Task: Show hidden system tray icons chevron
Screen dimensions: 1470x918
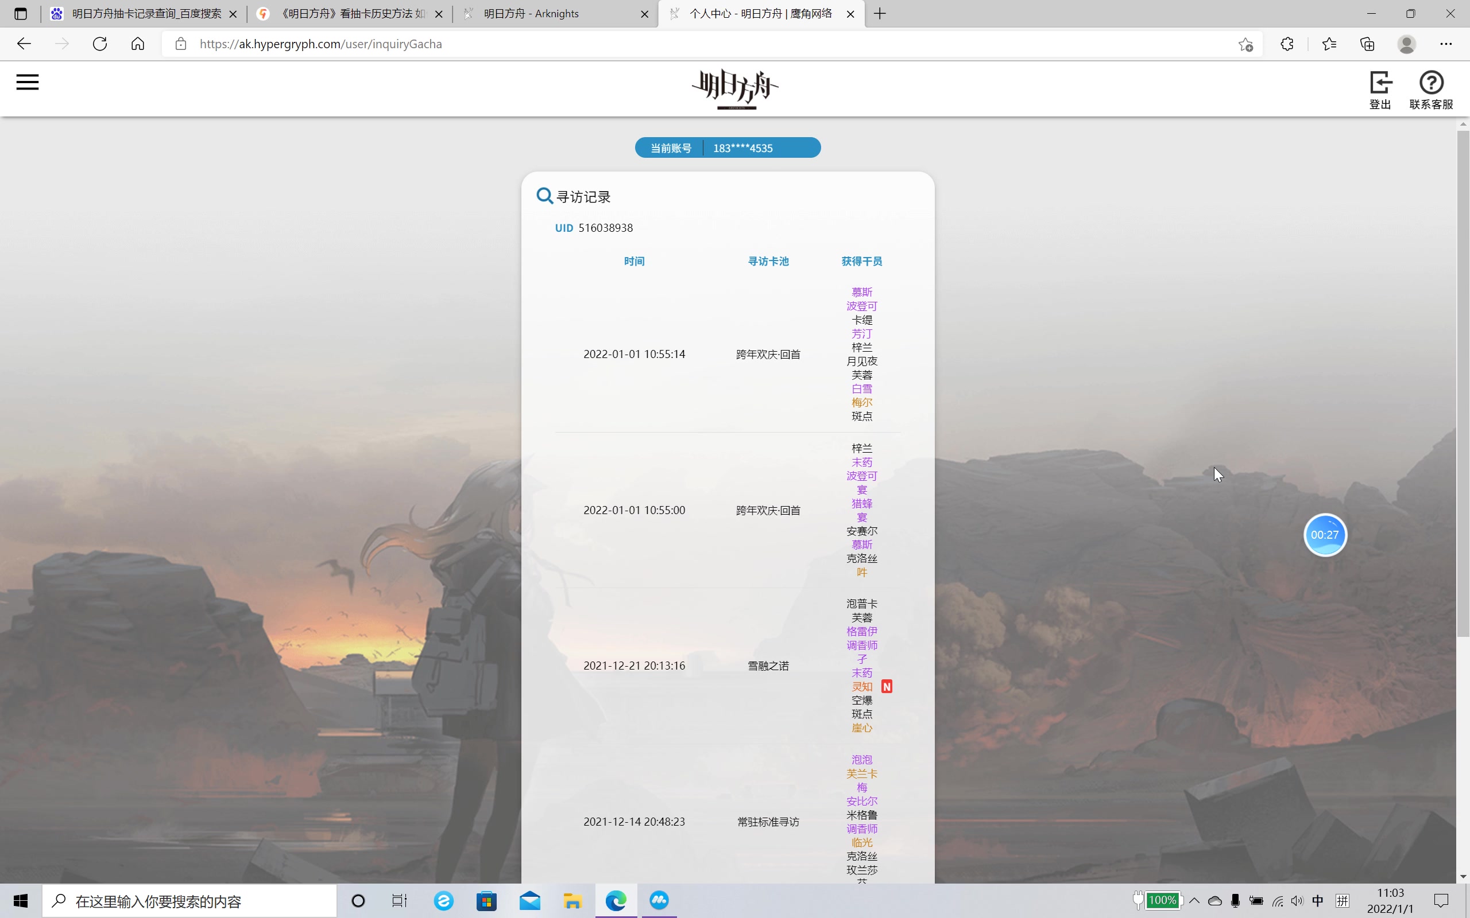Action: click(x=1194, y=900)
